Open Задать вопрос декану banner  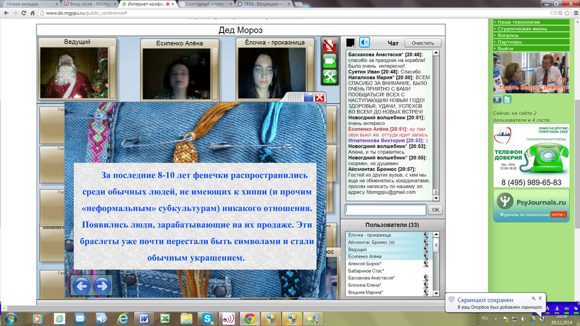pyautogui.click(x=531, y=72)
